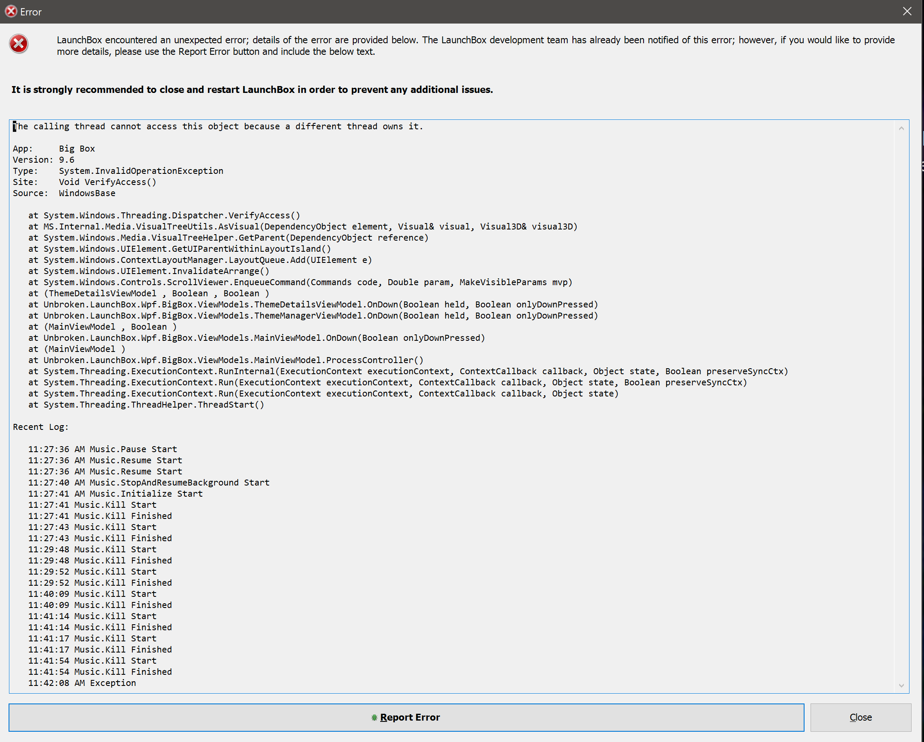Screen dimensions: 924x742
Task: Click the bold 'strongly recommended to close' warning
Action: pyautogui.click(x=252, y=90)
